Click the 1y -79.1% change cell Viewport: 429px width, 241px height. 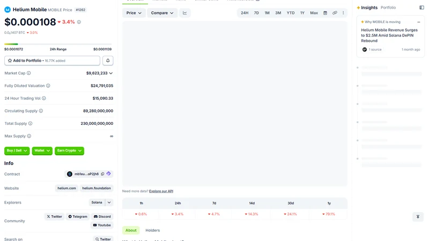click(x=329, y=214)
